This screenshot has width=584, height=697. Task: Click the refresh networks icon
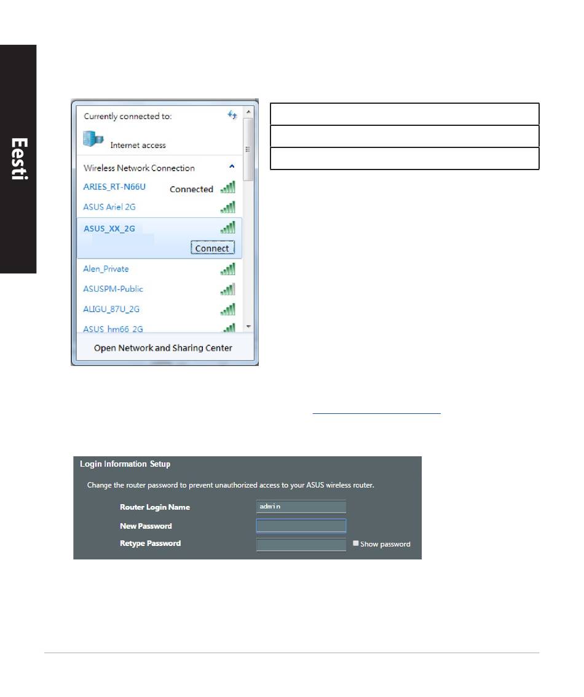[x=232, y=115]
